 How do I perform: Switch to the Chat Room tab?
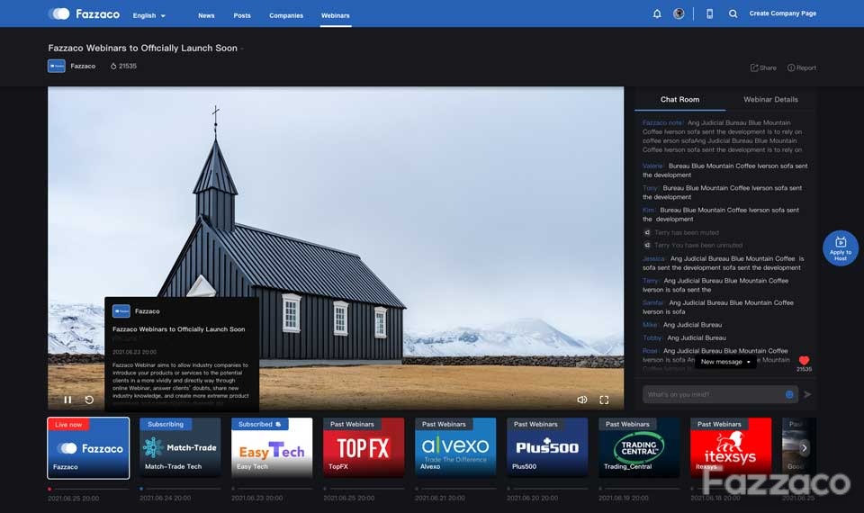(679, 99)
